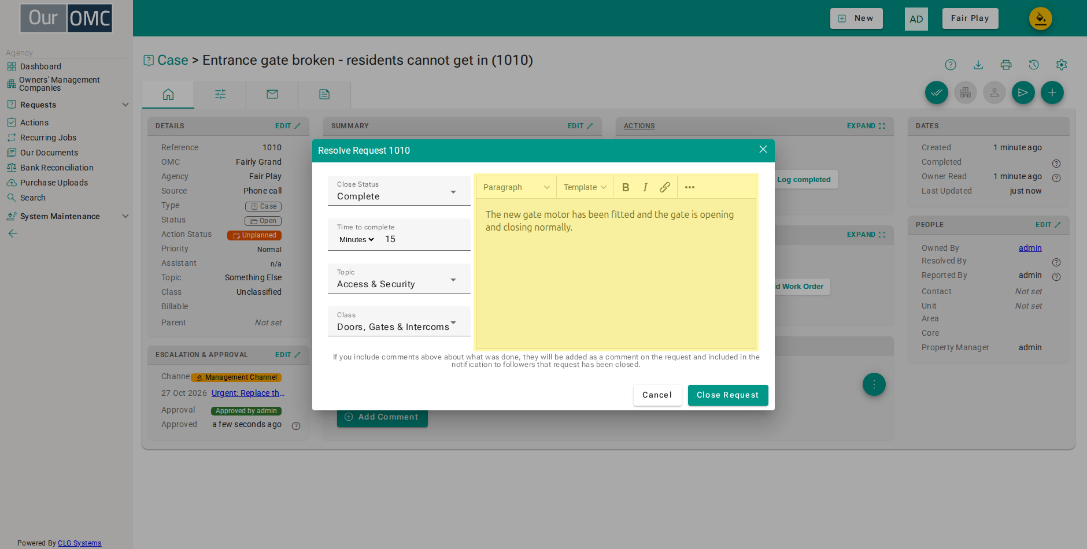Open the Class dropdown Doors, Gates & Intercoms

399,321
